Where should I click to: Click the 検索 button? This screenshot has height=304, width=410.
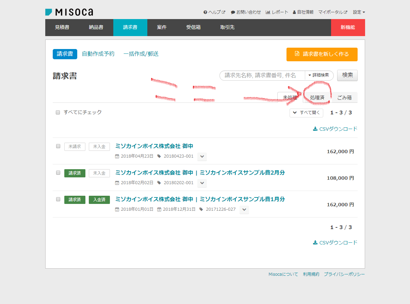347,75
